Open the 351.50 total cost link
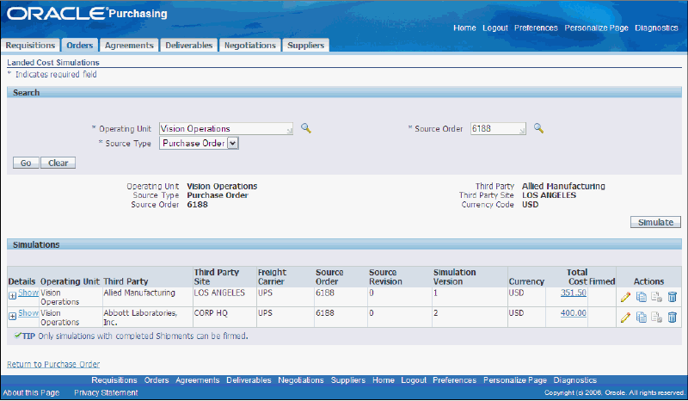 pyautogui.click(x=573, y=293)
